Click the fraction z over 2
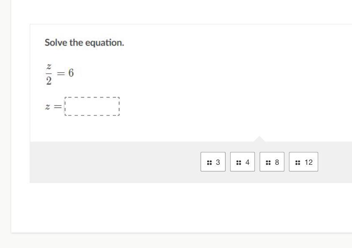Viewport: 352px width, 248px height. (x=49, y=74)
